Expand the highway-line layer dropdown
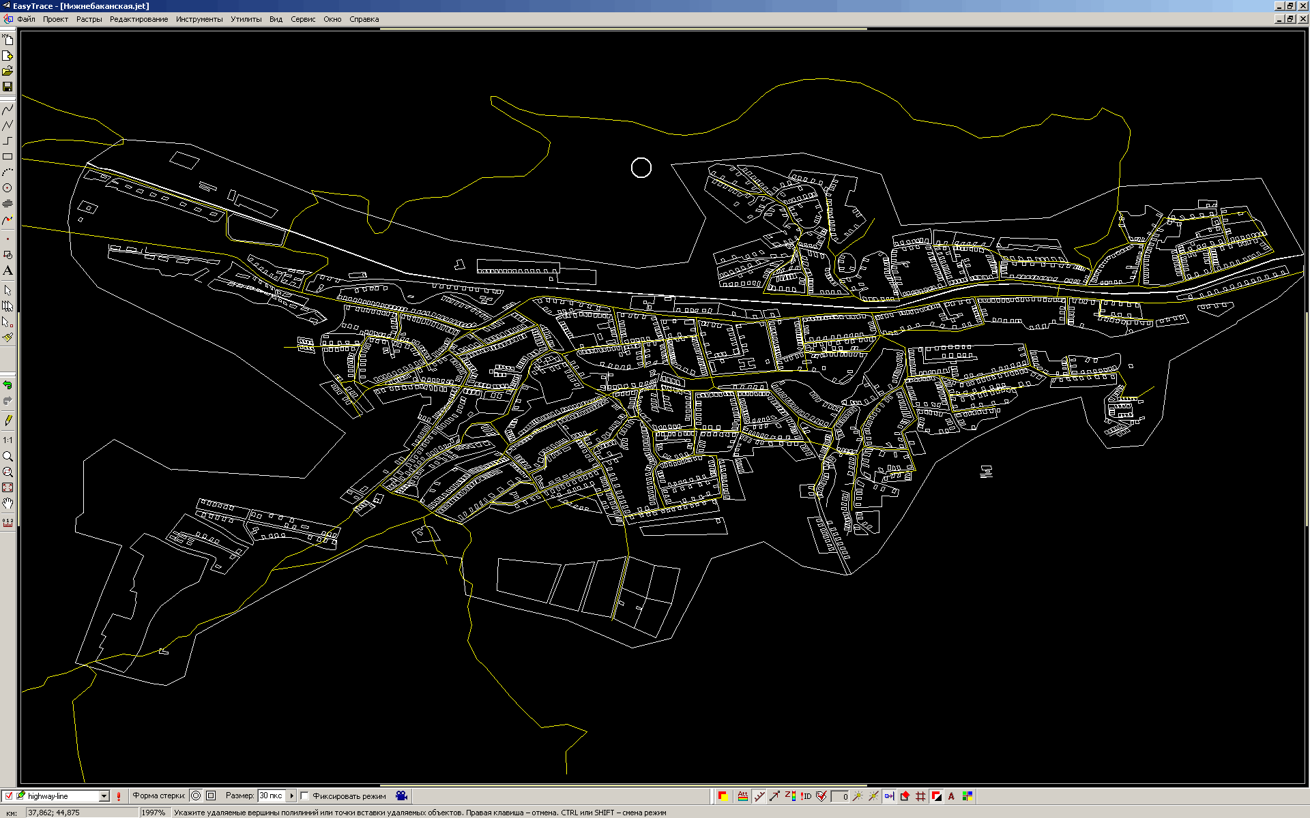1310x818 pixels. coord(104,796)
